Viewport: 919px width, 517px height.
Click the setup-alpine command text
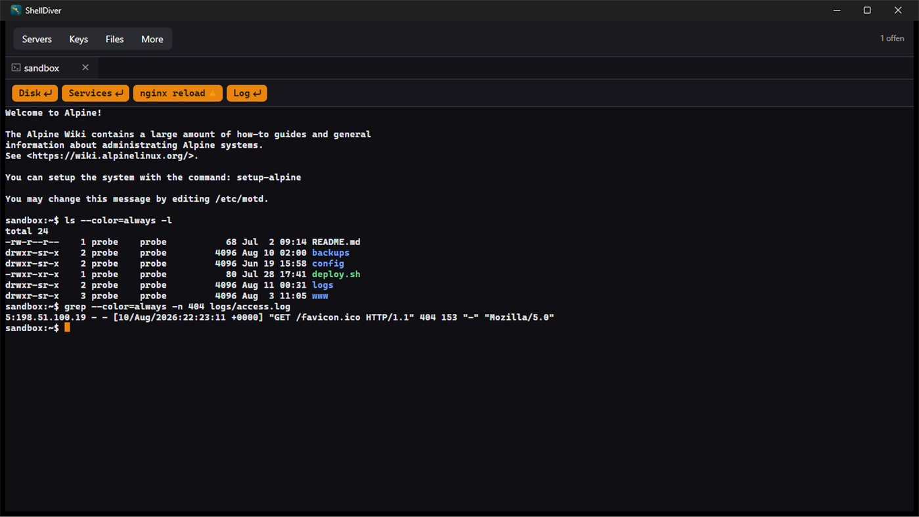pyautogui.click(x=269, y=177)
